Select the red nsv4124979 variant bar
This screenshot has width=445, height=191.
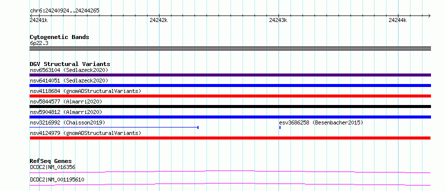point(230,138)
